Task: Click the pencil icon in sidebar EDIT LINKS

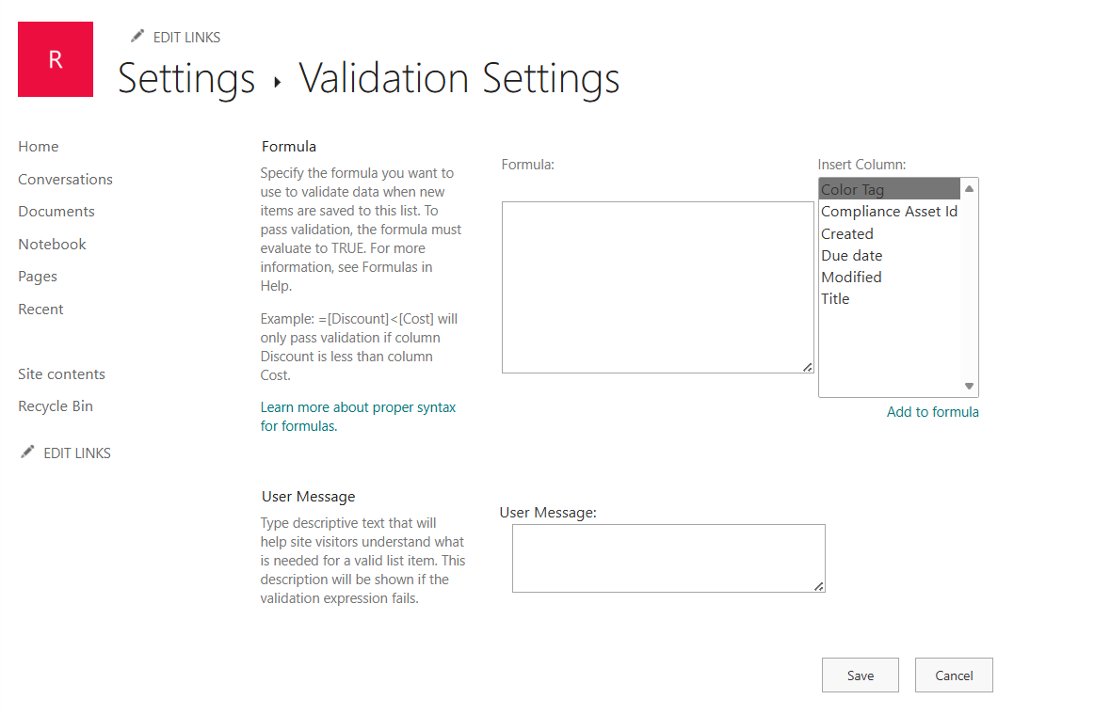Action: coord(27,452)
